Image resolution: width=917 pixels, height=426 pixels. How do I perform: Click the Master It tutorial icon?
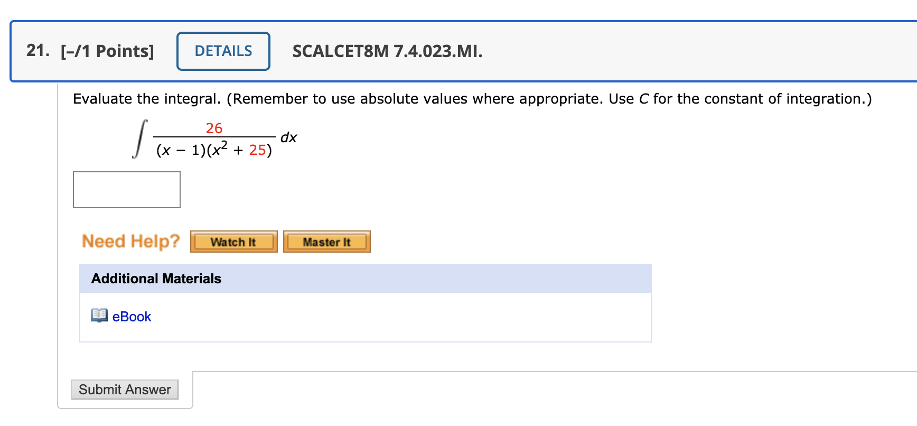point(326,242)
